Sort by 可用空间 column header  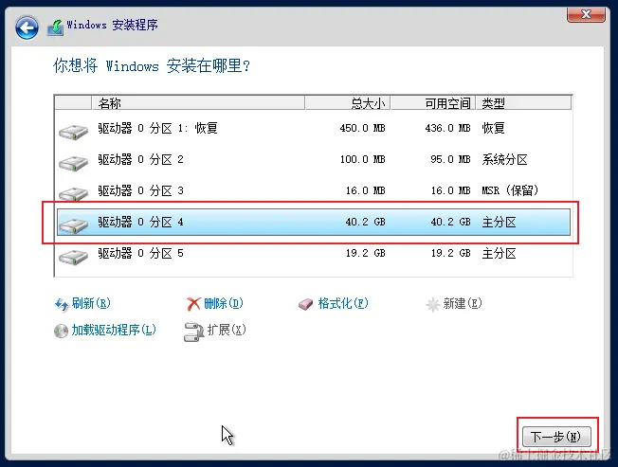coord(433,103)
